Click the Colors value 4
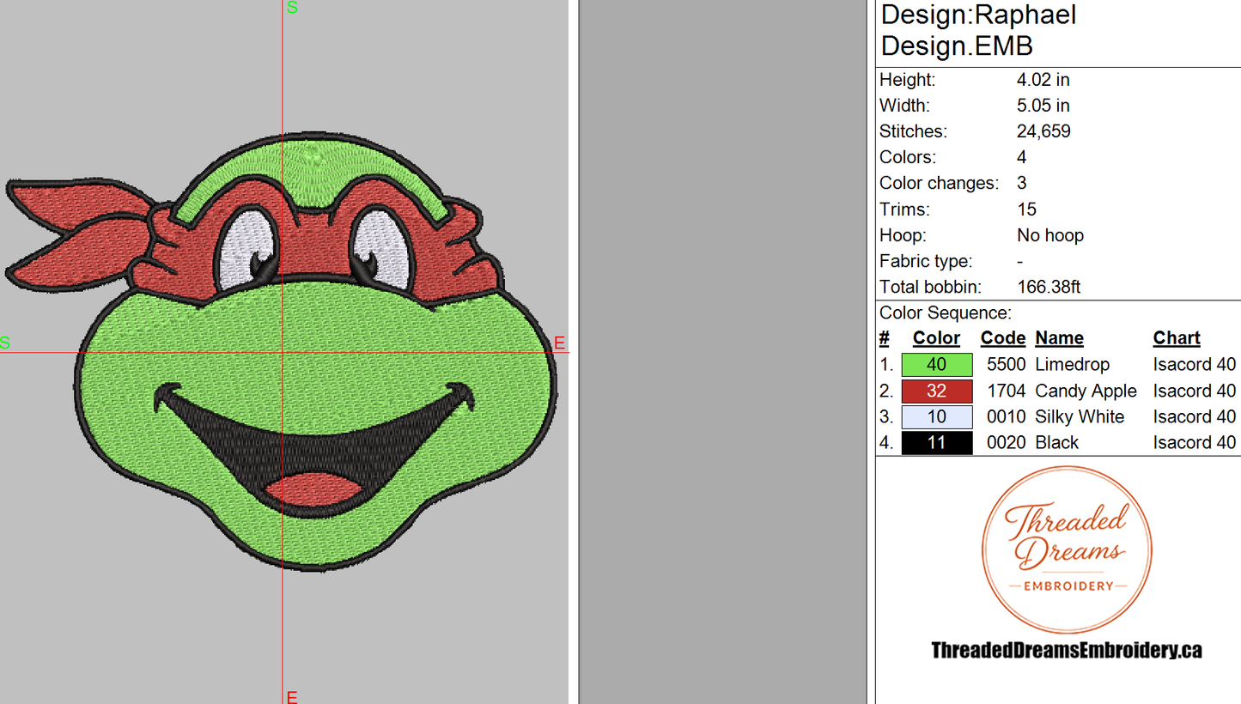Screen dimensions: 1241x704 pos(1022,157)
